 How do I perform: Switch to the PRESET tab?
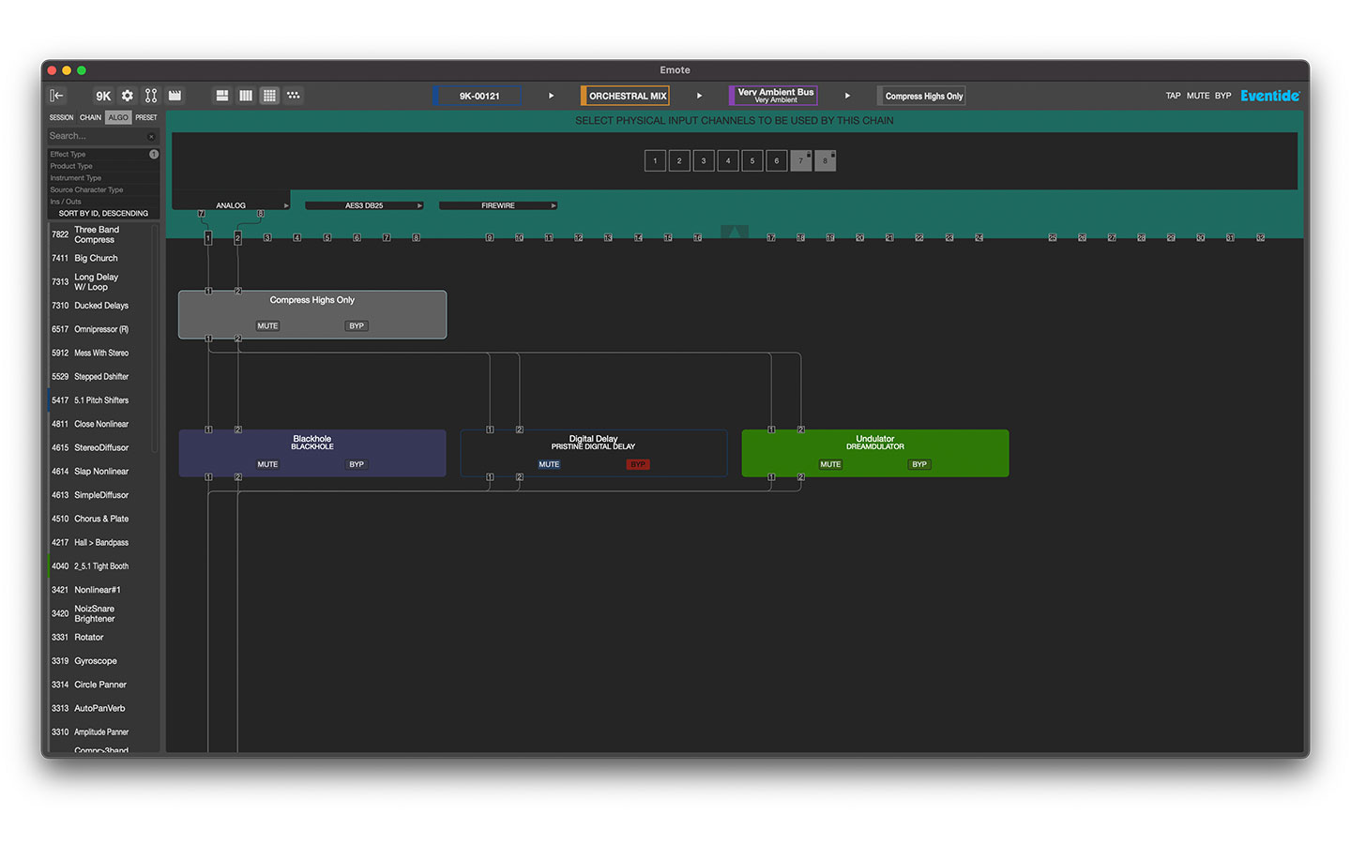[x=146, y=117]
